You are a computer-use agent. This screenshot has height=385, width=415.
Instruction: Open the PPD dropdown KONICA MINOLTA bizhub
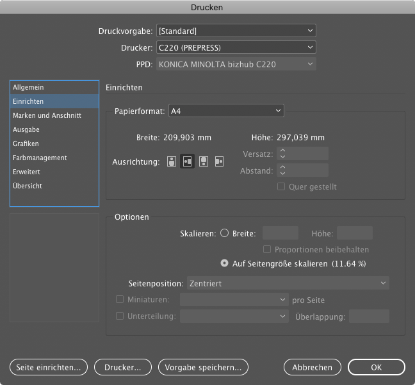click(x=236, y=64)
